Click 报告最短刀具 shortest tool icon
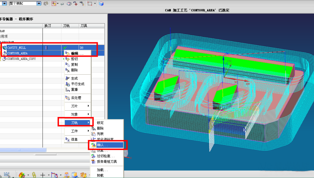 tap(93, 162)
